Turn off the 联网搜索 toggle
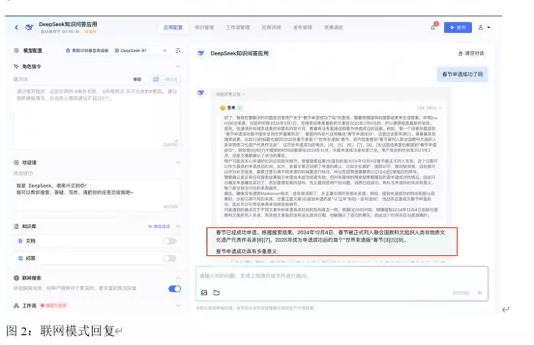 (x=175, y=289)
